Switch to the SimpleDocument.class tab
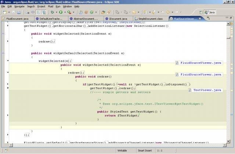Image resolution: width=235 pixels, height=154 pixels. coord(151,18)
